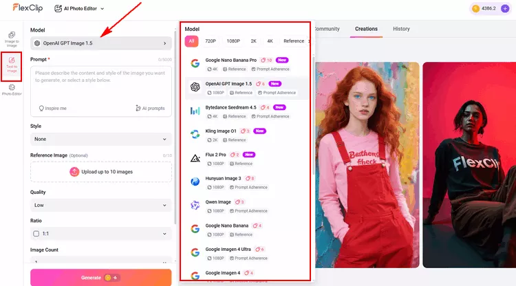Click the Google Nano Banana Pro icon
Viewport: 516px width, 286px height.
[195, 64]
